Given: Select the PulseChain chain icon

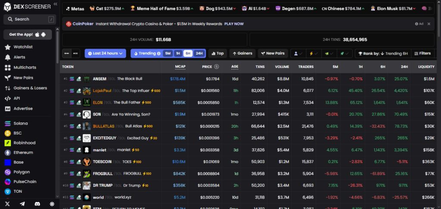Looking at the screenshot, I should pos(8,182).
